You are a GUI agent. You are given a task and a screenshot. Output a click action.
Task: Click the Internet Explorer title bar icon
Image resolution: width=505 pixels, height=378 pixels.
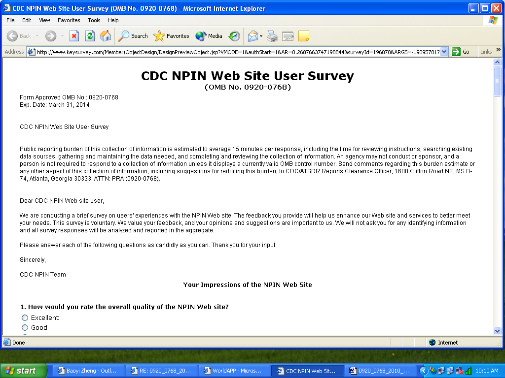pos(7,8)
